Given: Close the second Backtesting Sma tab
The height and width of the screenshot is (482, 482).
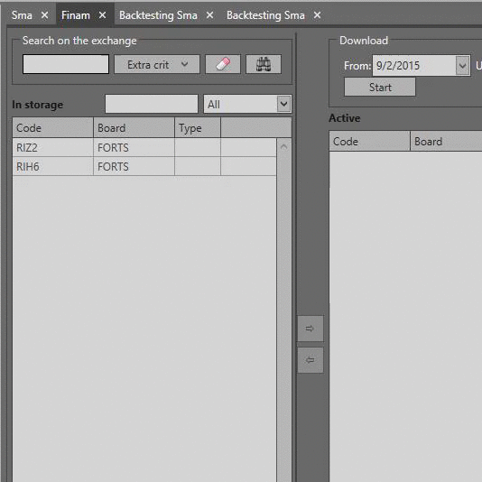Looking at the screenshot, I should pyautogui.click(x=317, y=15).
